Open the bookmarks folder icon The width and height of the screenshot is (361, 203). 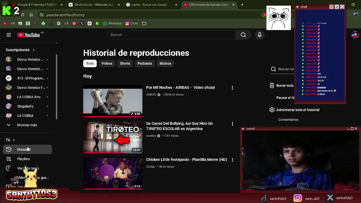click(144, 23)
